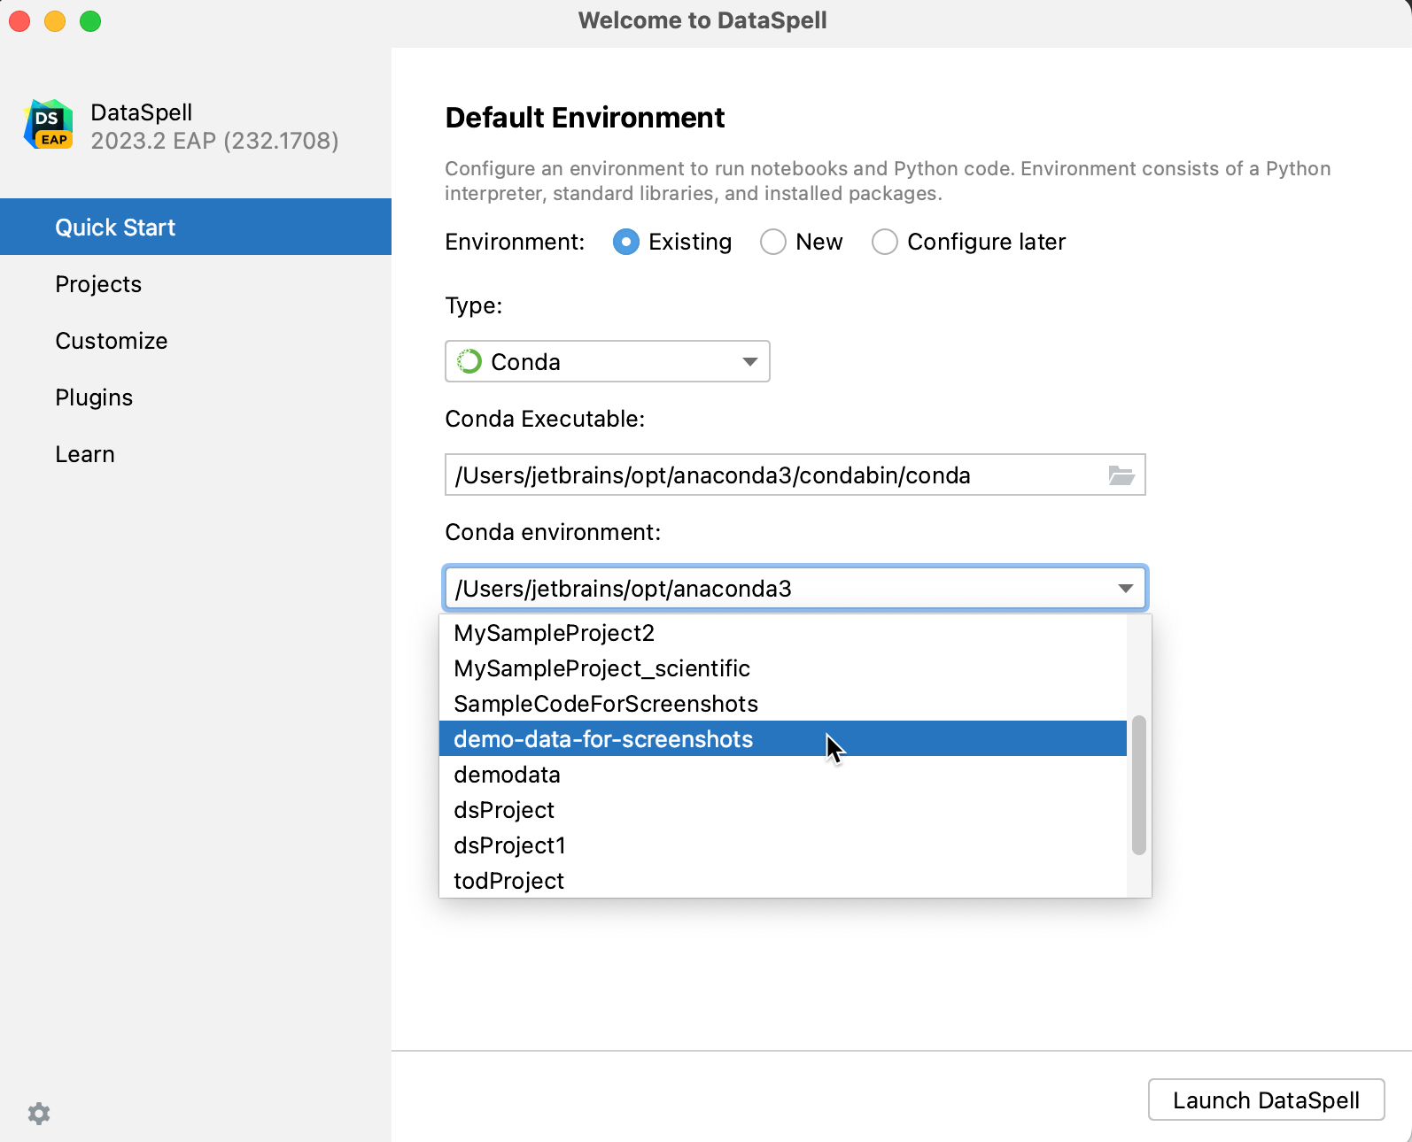Image resolution: width=1412 pixels, height=1142 pixels.
Task: Choose the todProject environment
Action: (x=783, y=881)
